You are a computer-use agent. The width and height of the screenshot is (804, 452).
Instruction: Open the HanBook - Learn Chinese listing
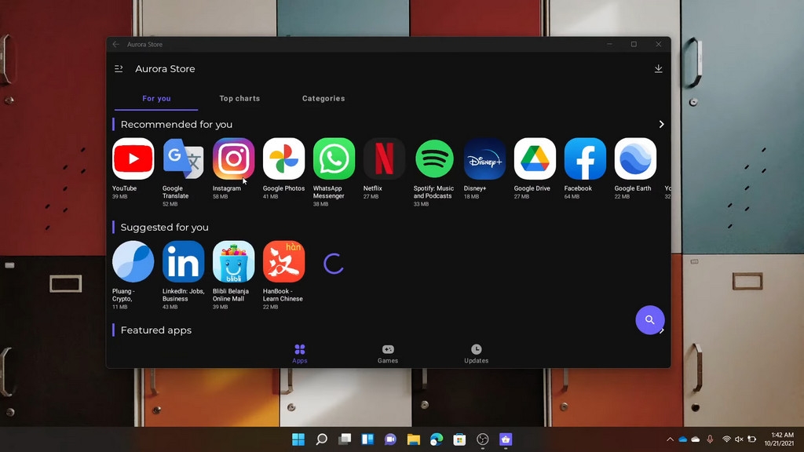pyautogui.click(x=283, y=261)
